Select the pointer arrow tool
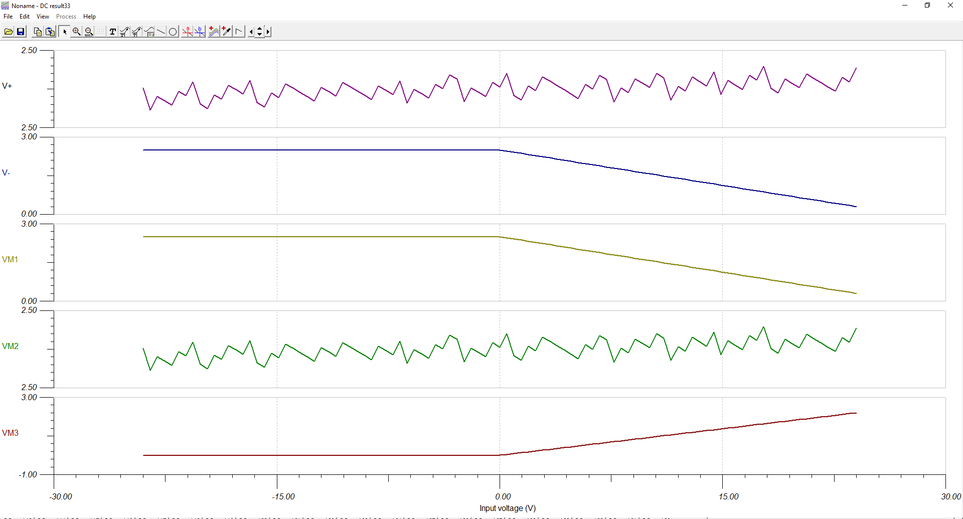963x519 pixels. (x=65, y=32)
